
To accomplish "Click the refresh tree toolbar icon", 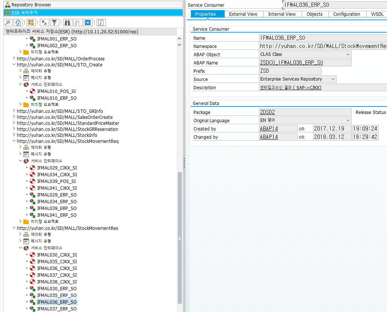I will point(18,22).
